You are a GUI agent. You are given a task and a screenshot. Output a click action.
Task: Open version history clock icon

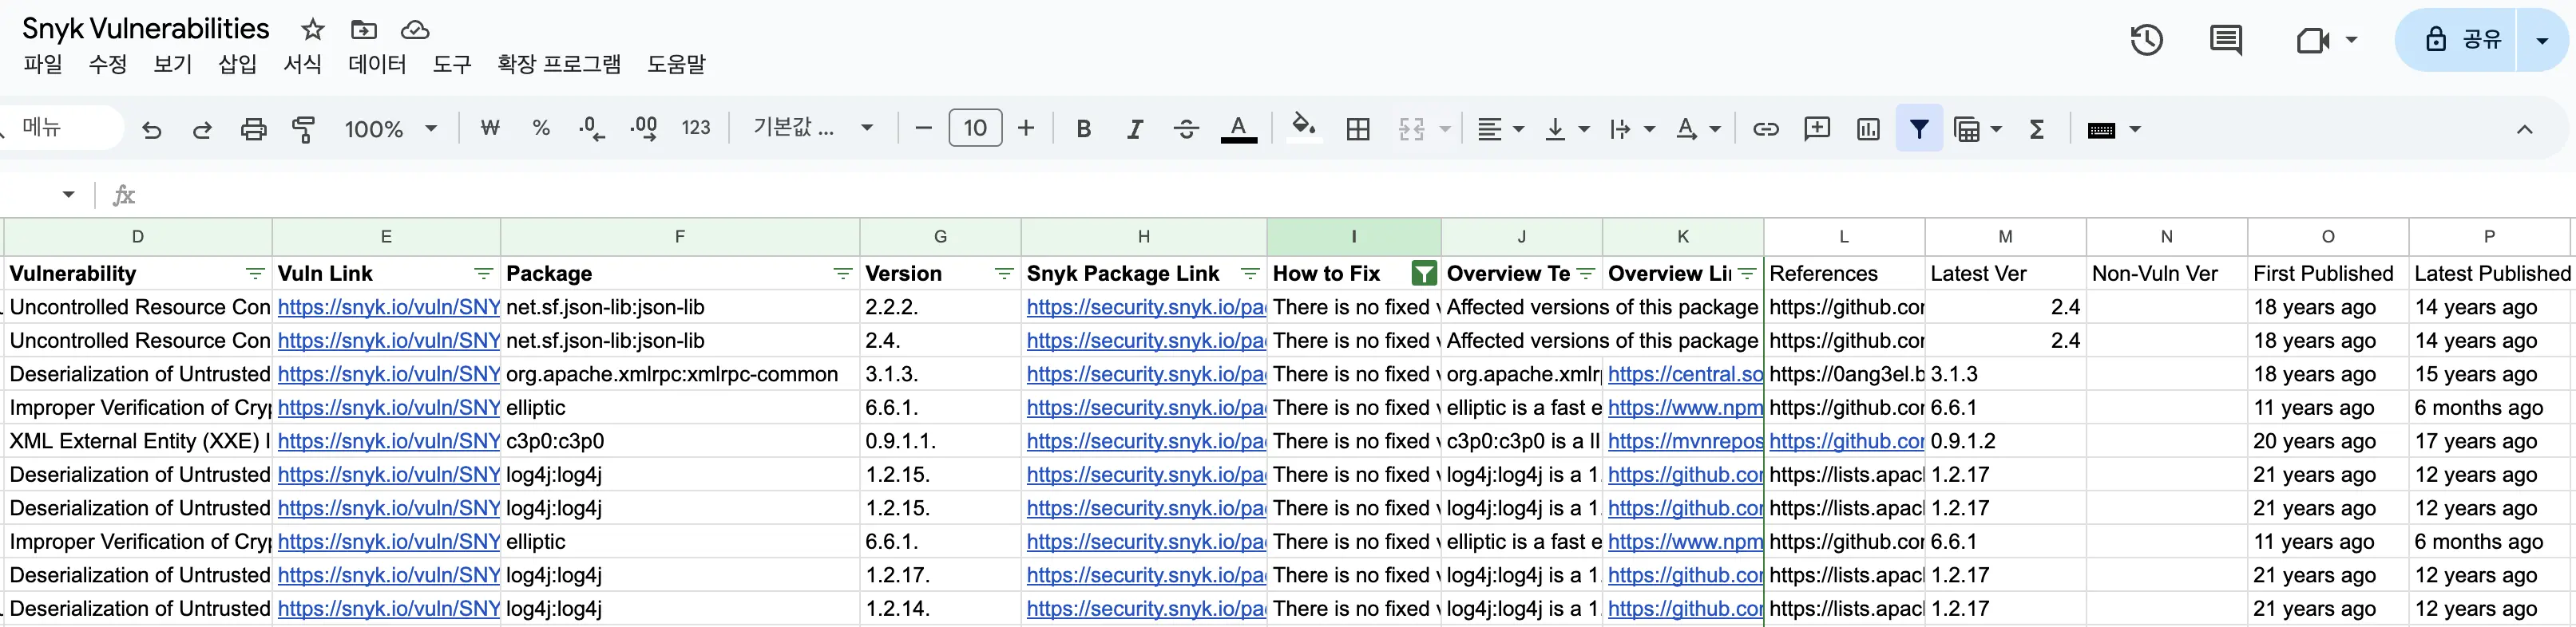[x=2146, y=40]
